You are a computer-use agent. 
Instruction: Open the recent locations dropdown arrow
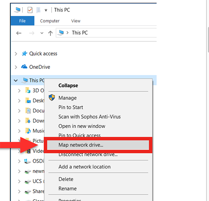click(42, 33)
